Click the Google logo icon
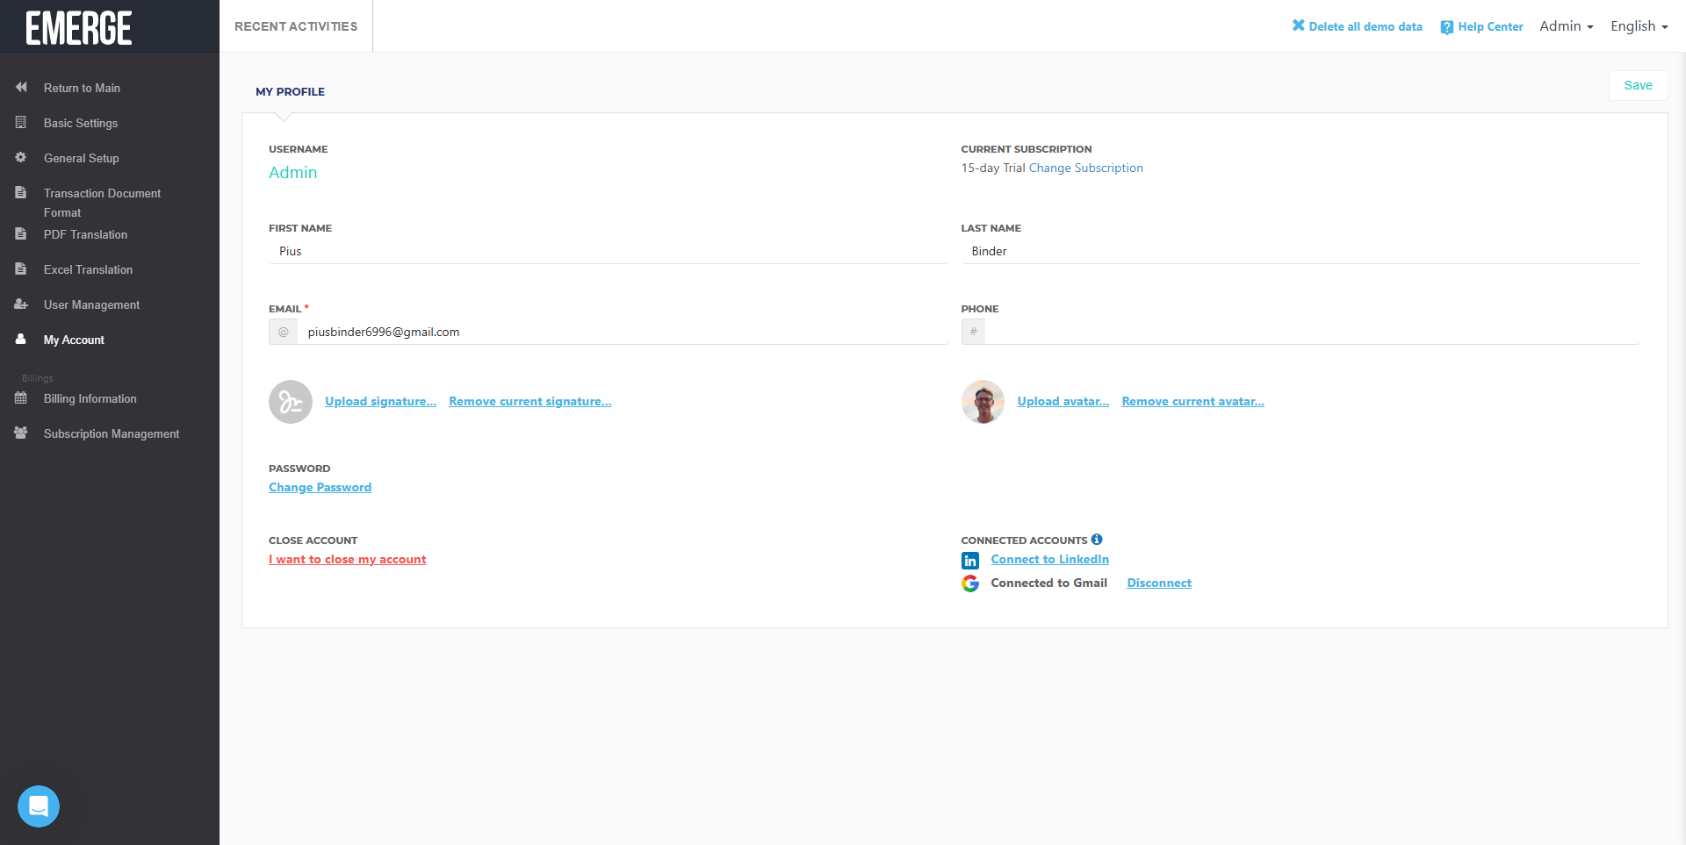Screen dimensions: 1686x845 [970, 584]
